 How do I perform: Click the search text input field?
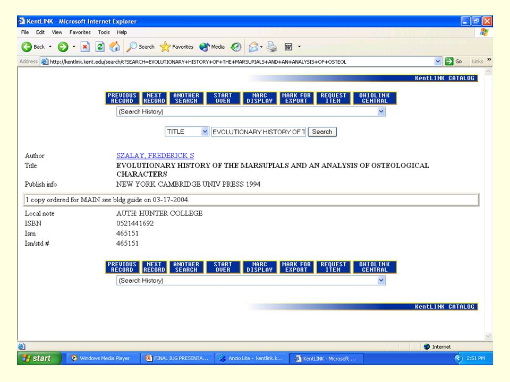coord(258,132)
